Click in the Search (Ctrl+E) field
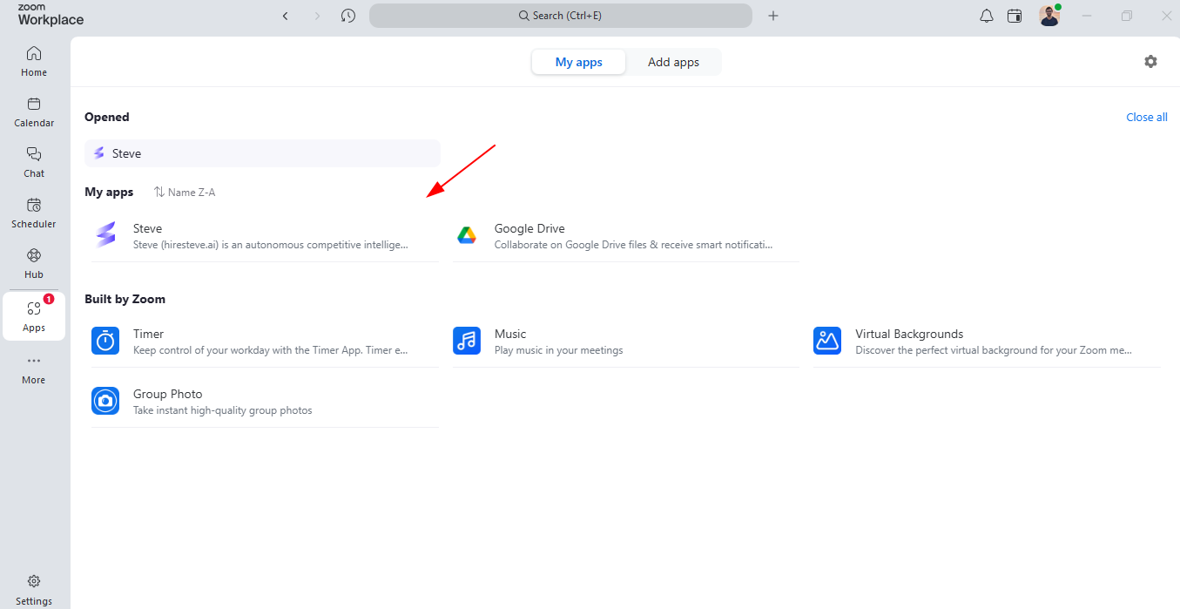Image resolution: width=1180 pixels, height=609 pixels. tap(561, 16)
